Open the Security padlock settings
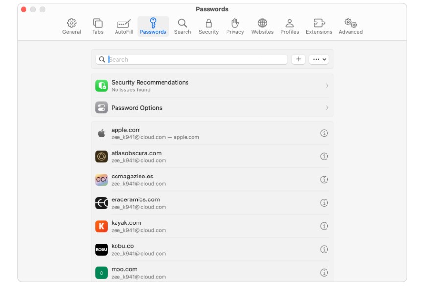Screen dimensions: 421x288 (209, 26)
